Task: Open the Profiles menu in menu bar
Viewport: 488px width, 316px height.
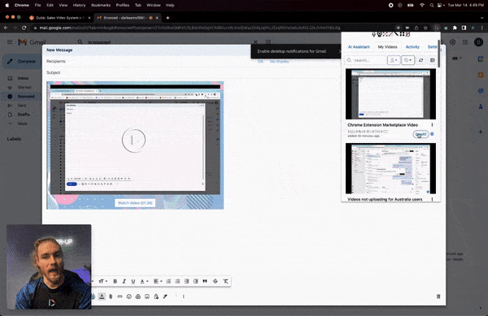Action: [123, 6]
